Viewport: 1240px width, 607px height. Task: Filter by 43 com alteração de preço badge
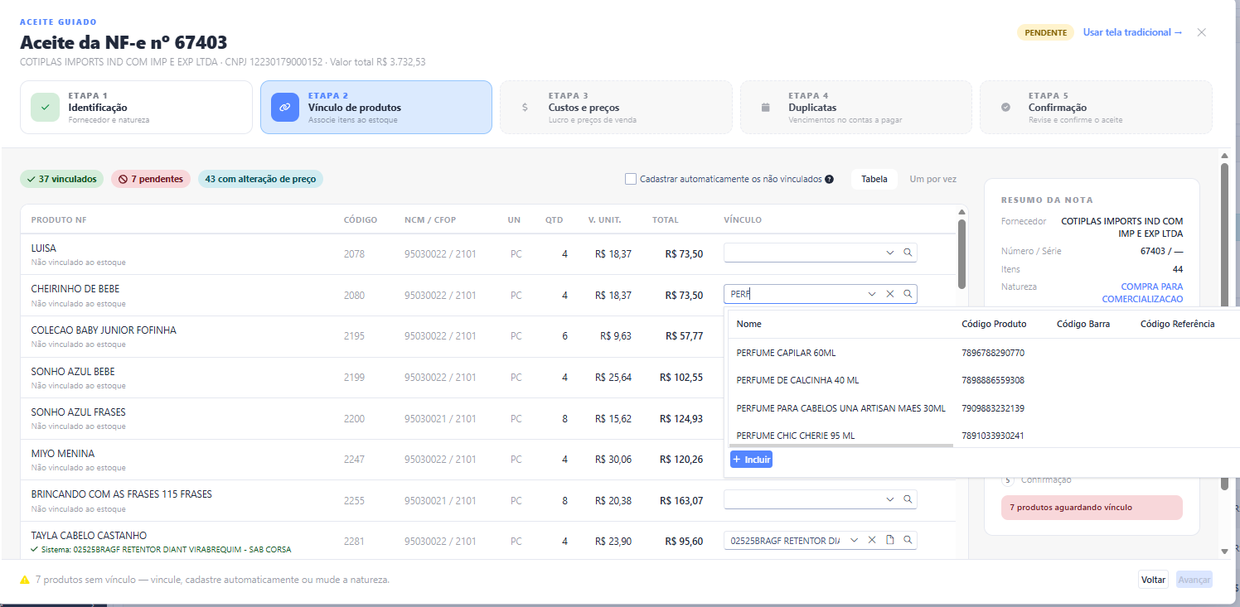click(x=260, y=179)
